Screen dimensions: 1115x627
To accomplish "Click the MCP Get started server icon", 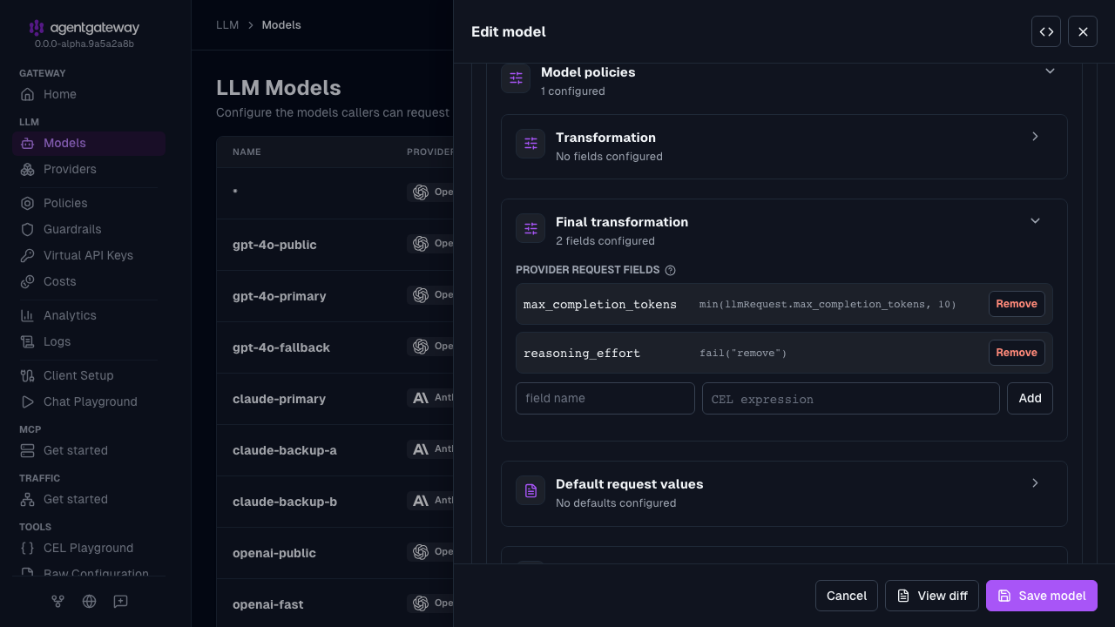I will click(28, 450).
